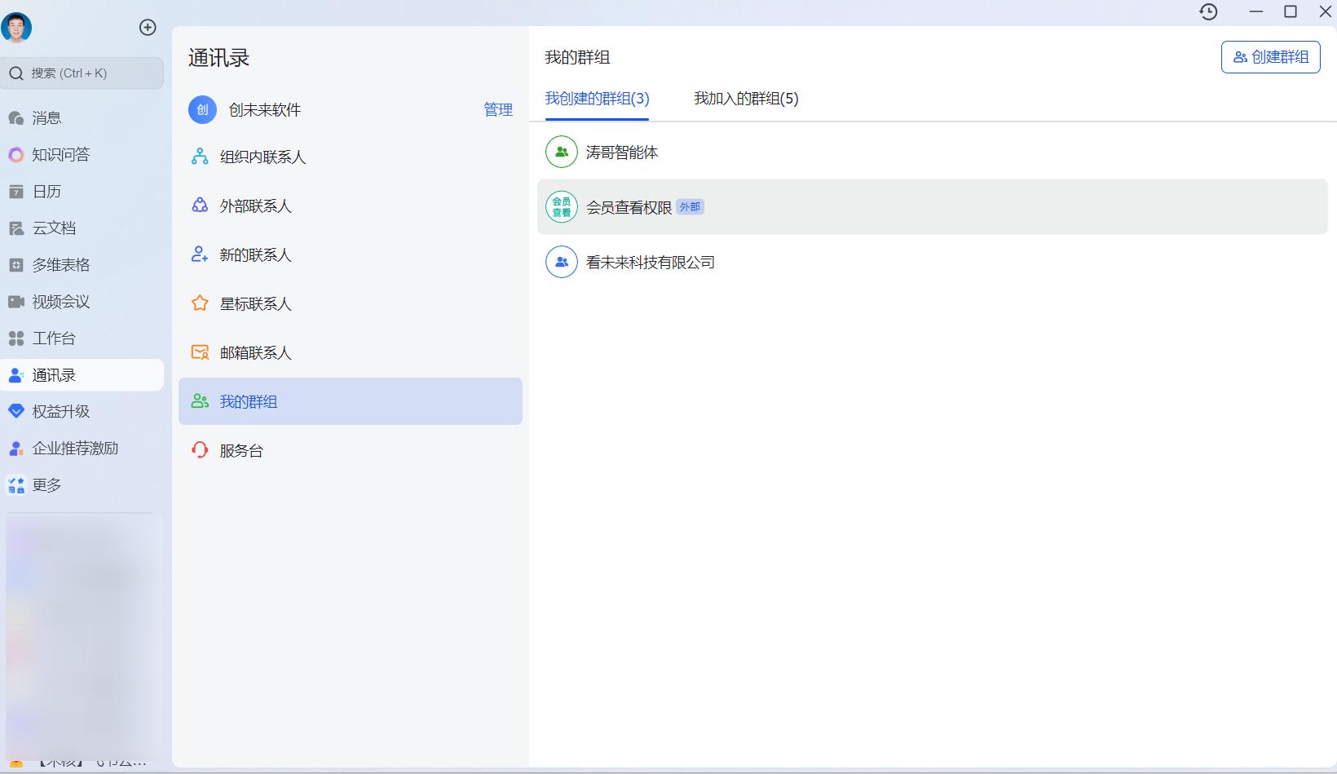Screen dimensions: 1337x774
Task: Open the 消息 messages panel
Action: pos(46,117)
